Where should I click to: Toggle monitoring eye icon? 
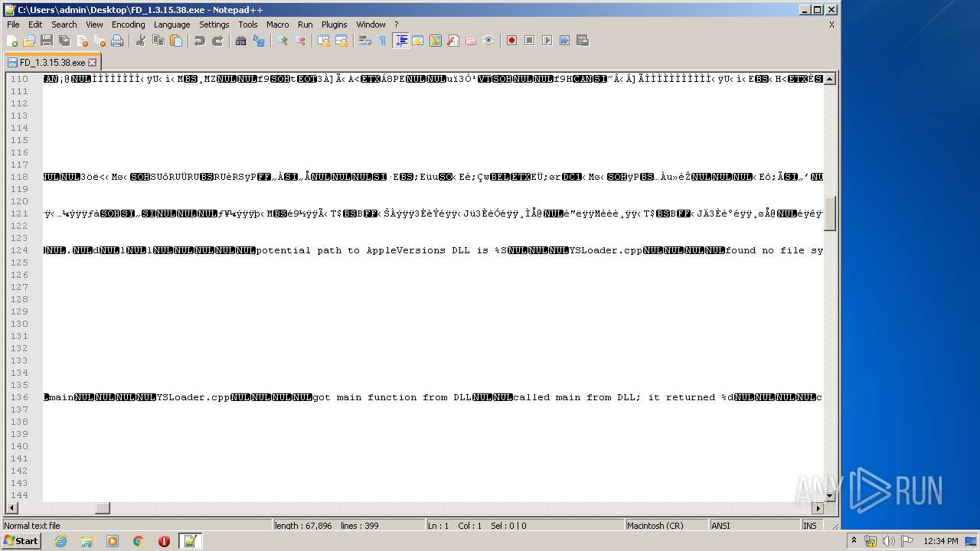(488, 41)
